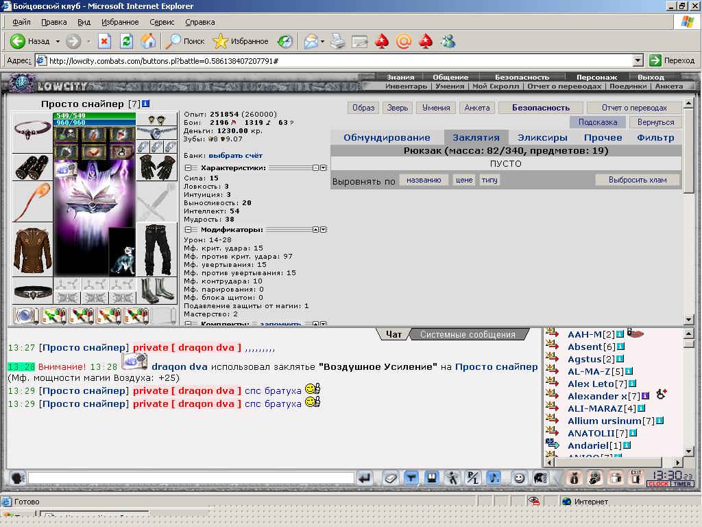Click the IE Stop toolbar icon
This screenshot has height=527, width=702.
104,41
